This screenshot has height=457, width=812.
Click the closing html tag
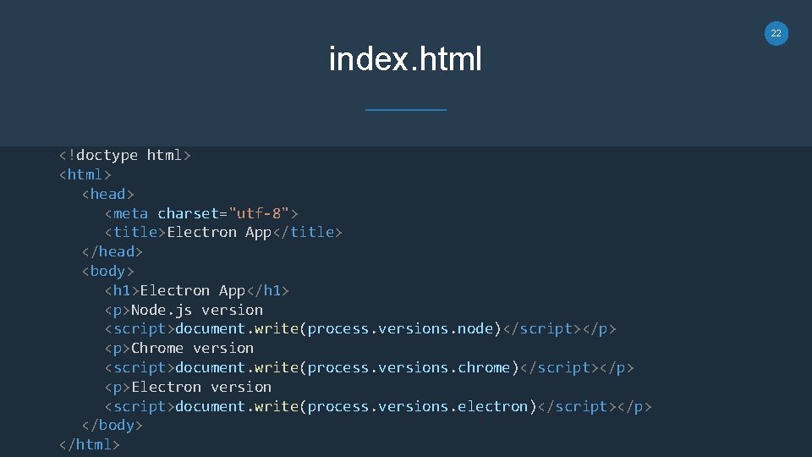point(89,444)
